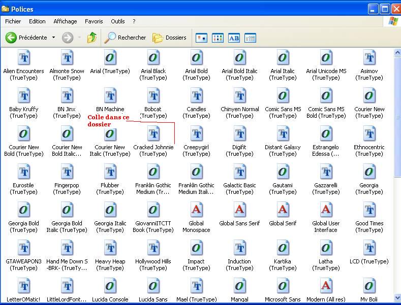Viewport: 401px width, 305px height.
Task: Switch to list view toolbar icon
Action: (x=218, y=38)
